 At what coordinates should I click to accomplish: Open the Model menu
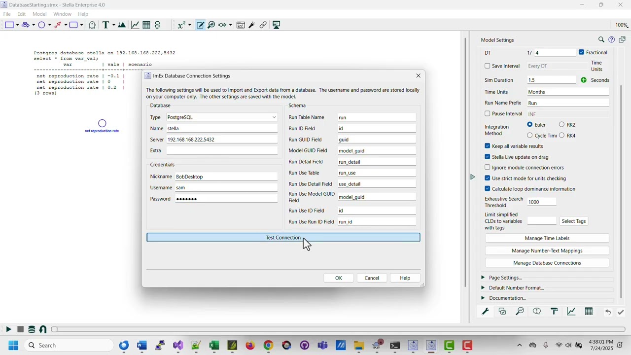[x=39, y=14]
